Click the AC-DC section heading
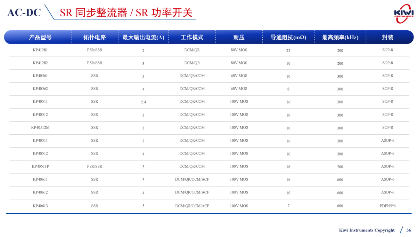The width and height of the screenshot is (417, 237). (24, 13)
